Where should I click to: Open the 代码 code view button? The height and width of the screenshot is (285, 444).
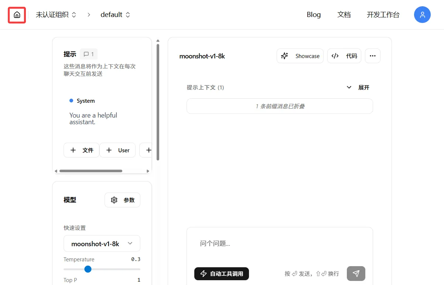(x=344, y=56)
